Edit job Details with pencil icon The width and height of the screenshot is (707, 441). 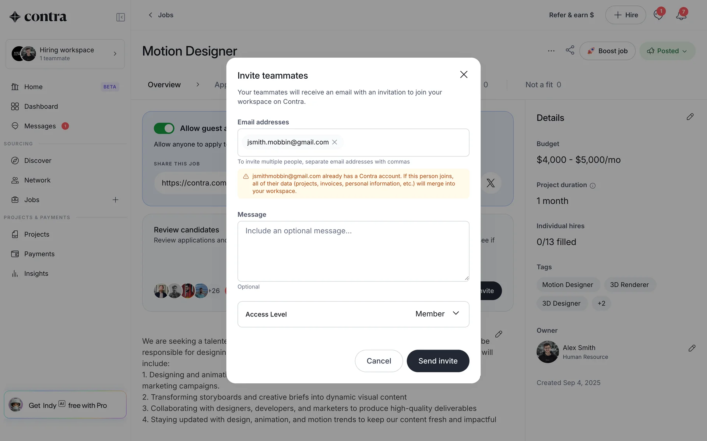(x=690, y=117)
